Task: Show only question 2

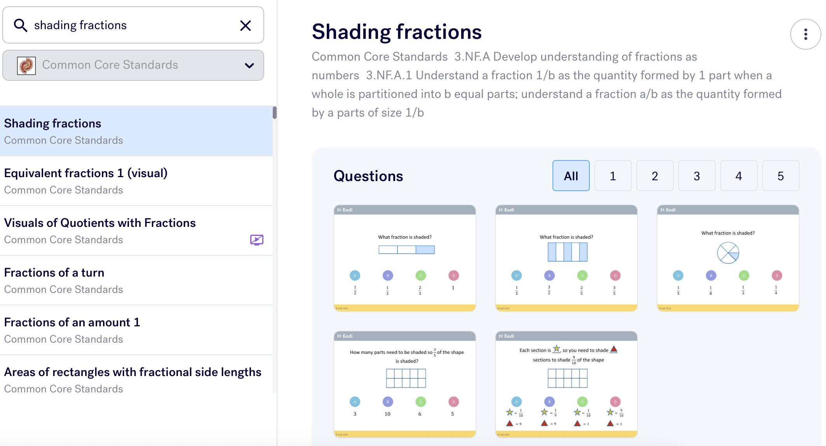Action: 655,176
